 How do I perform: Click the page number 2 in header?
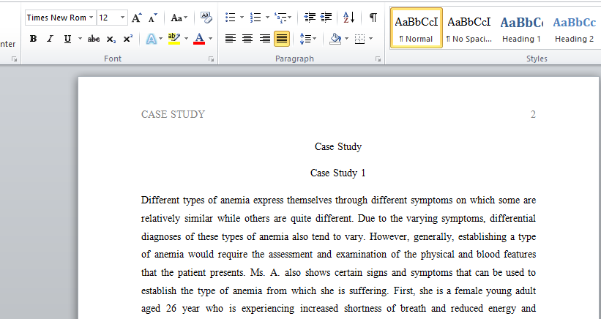(533, 114)
